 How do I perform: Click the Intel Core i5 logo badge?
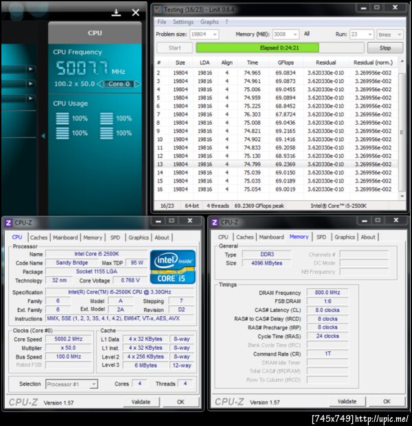[x=172, y=267]
